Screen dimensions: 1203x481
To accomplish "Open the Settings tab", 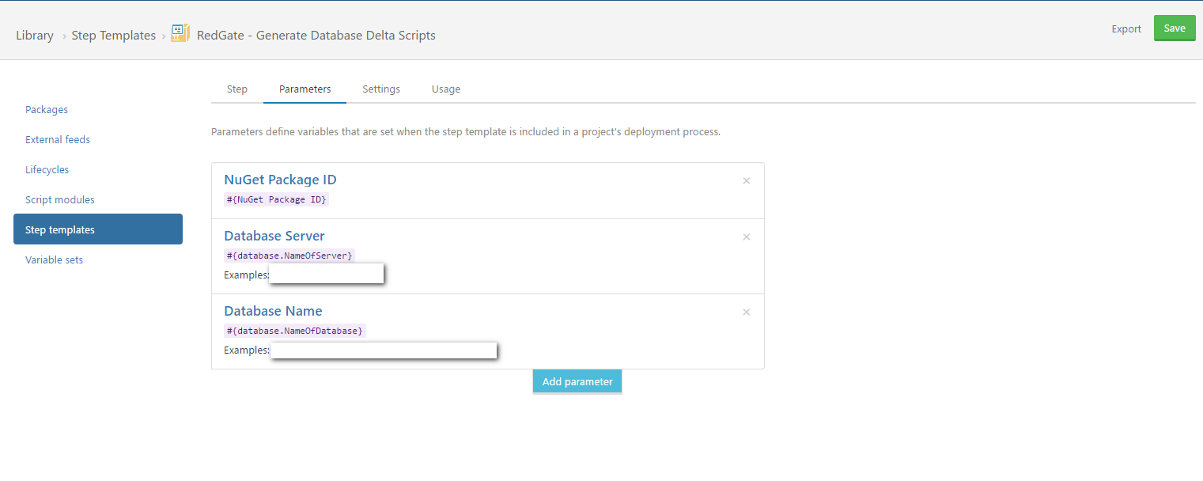I will 381,89.
